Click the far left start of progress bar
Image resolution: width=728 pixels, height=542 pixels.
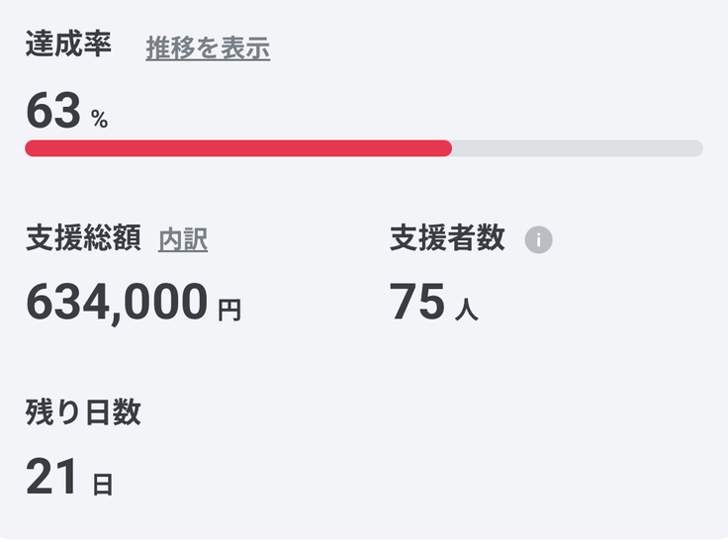point(31,148)
